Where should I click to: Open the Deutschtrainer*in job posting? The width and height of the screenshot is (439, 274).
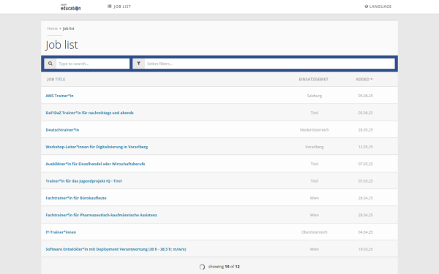pyautogui.click(x=62, y=130)
